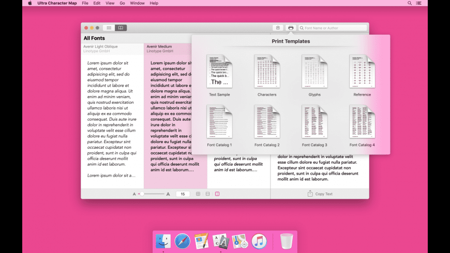Select the Avenir Medium font column header
The width and height of the screenshot is (450, 253).
coord(169,49)
